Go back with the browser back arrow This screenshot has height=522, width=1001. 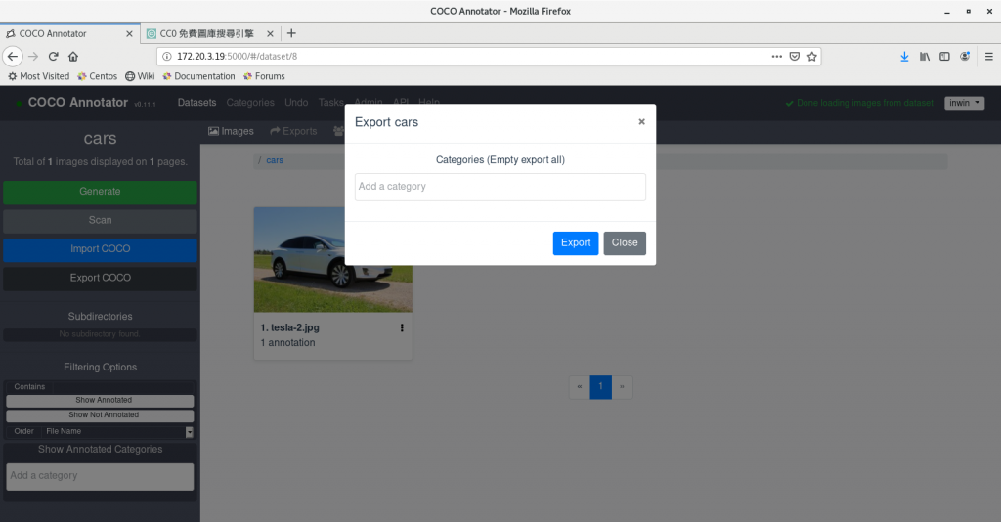coord(13,56)
